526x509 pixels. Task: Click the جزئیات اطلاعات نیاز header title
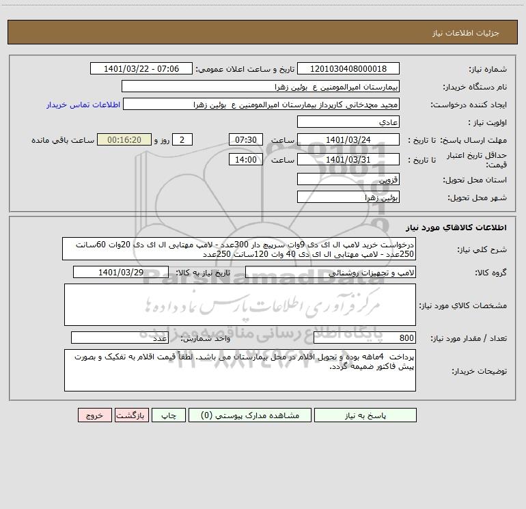tap(465, 33)
